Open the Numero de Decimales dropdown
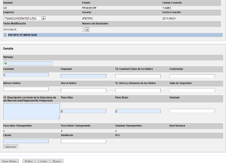This screenshot has width=226, height=163. click(x=87, y=29)
